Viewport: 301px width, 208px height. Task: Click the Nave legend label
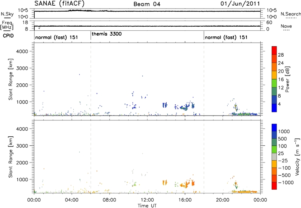[x=286, y=26]
